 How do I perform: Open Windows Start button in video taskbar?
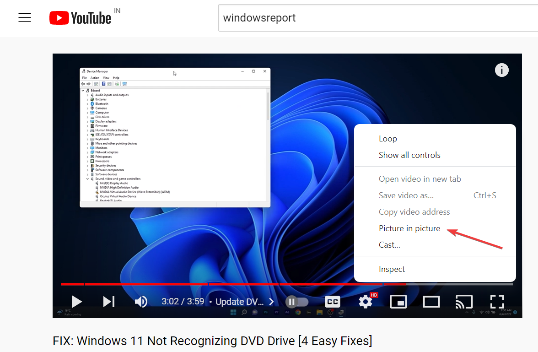click(233, 312)
